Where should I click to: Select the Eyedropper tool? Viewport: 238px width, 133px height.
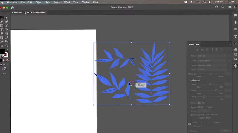pos(7,38)
